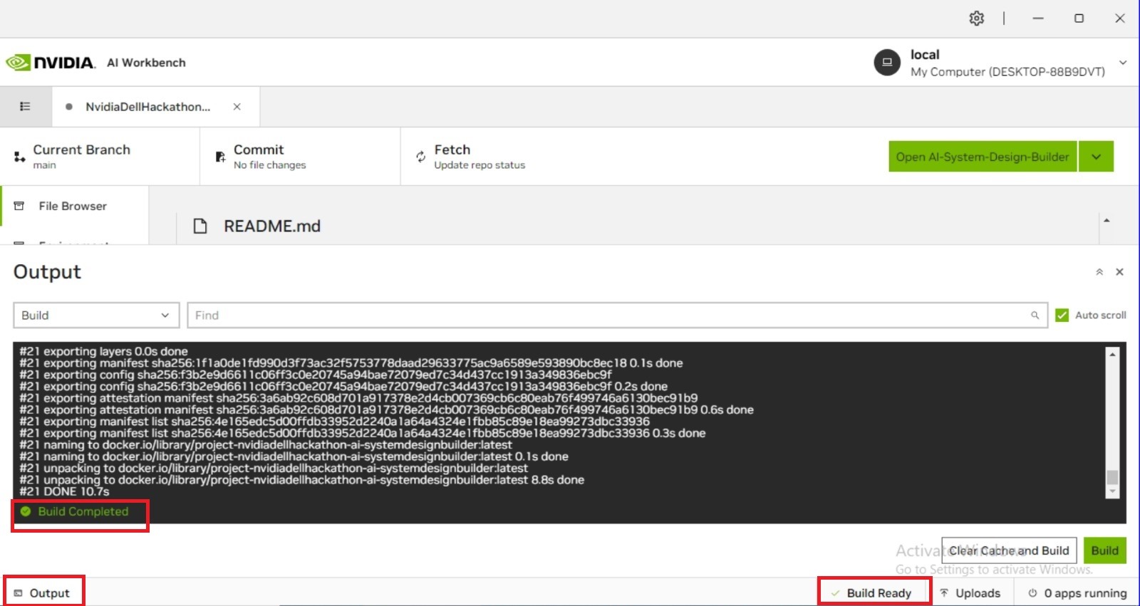Click the local computer avatar icon

tap(887, 63)
